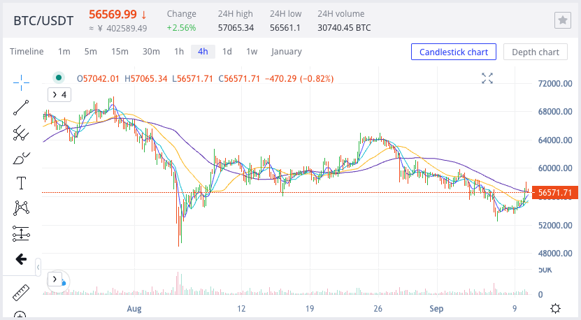Click the Candlestick chart button

[453, 52]
